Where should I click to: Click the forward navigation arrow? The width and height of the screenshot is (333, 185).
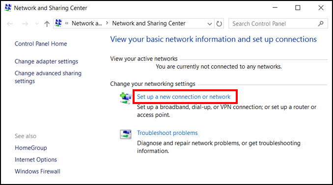(x=25, y=24)
